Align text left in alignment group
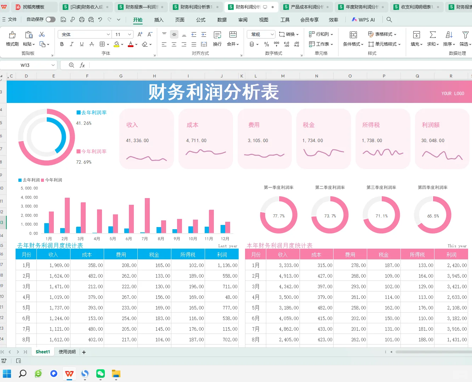 coord(164,44)
